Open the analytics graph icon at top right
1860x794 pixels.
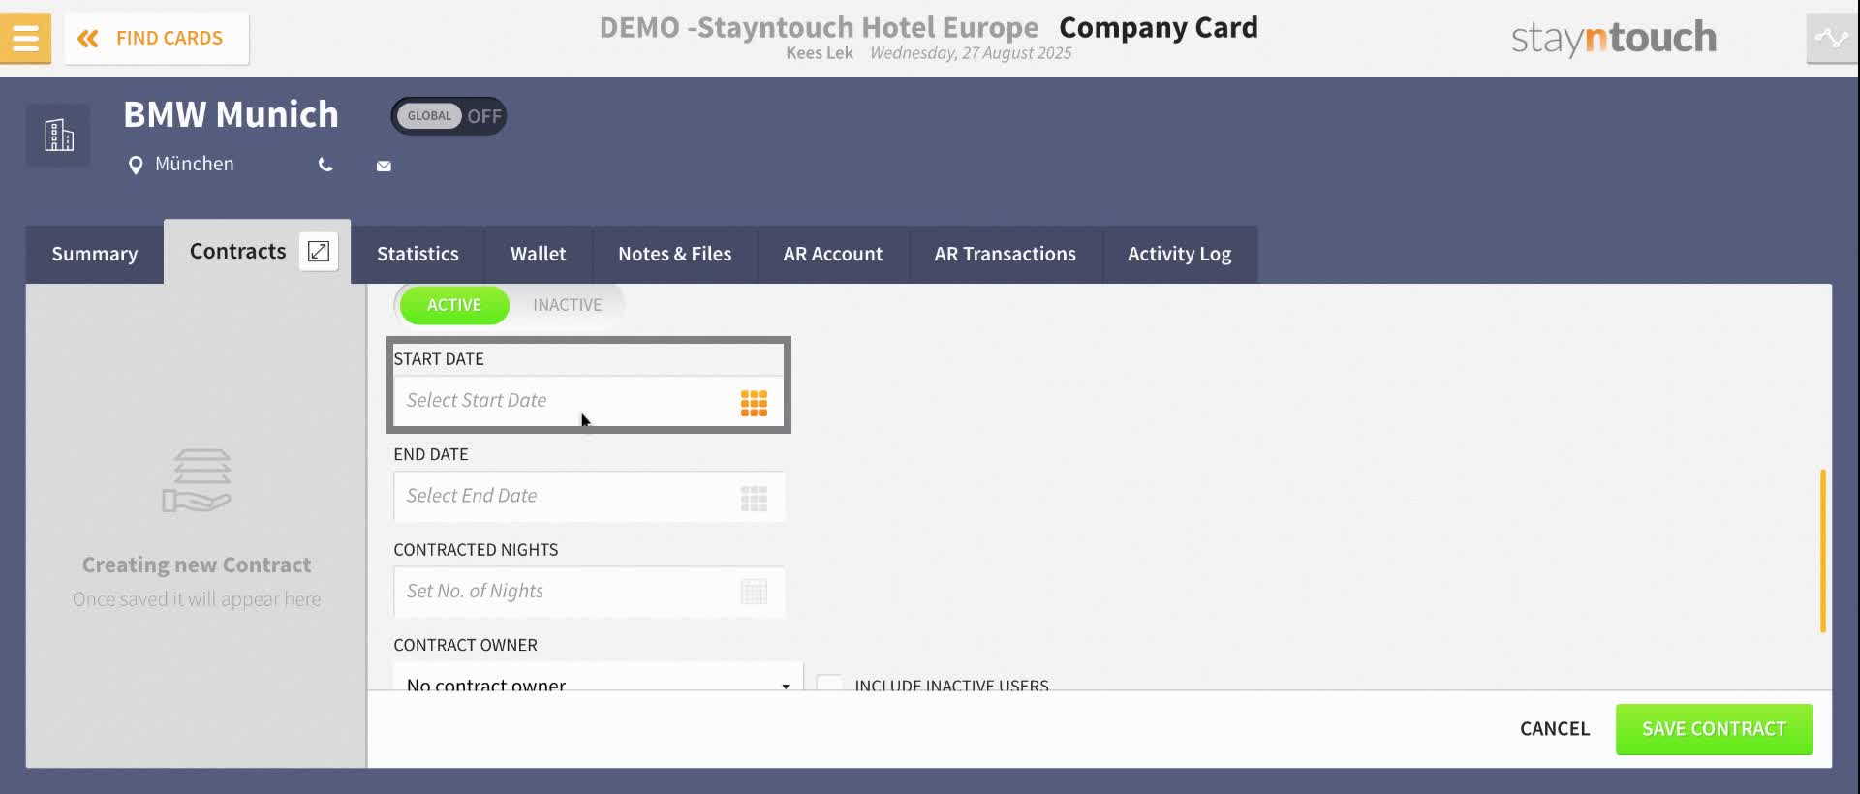[1832, 39]
